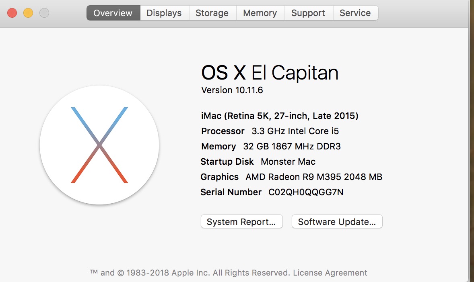Minimize window with the yellow button
The image size is (474, 282).
click(x=28, y=13)
